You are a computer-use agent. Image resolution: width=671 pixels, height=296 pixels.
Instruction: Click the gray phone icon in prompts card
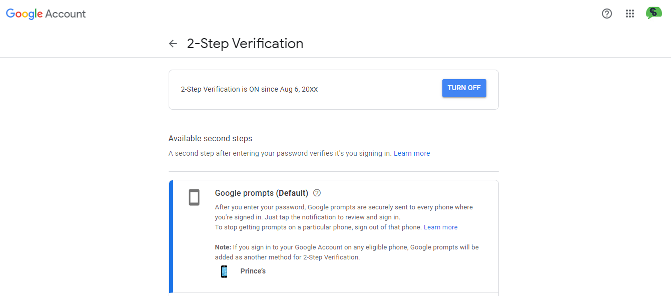194,197
